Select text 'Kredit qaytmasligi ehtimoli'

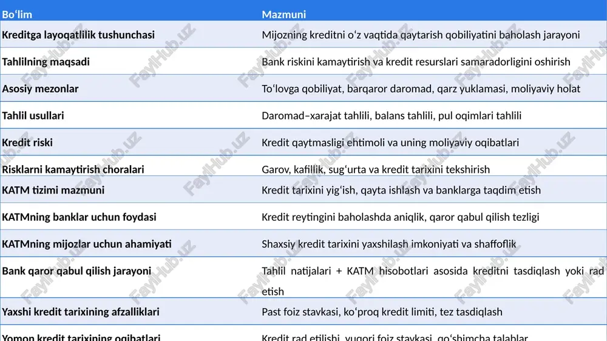pyautogui.click(x=322, y=143)
